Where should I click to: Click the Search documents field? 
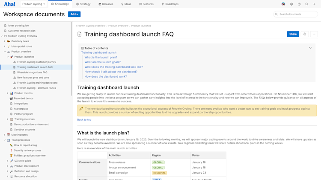coord(296,14)
